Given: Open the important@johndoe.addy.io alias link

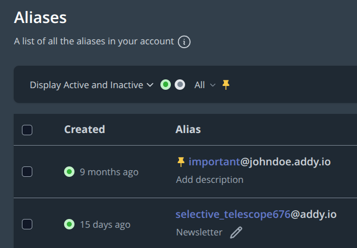Looking at the screenshot, I should 260,162.
